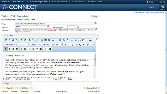The height and width of the screenshot is (94, 167).
Task: Click the Print icon in editor toolbar
Action: [13, 40]
